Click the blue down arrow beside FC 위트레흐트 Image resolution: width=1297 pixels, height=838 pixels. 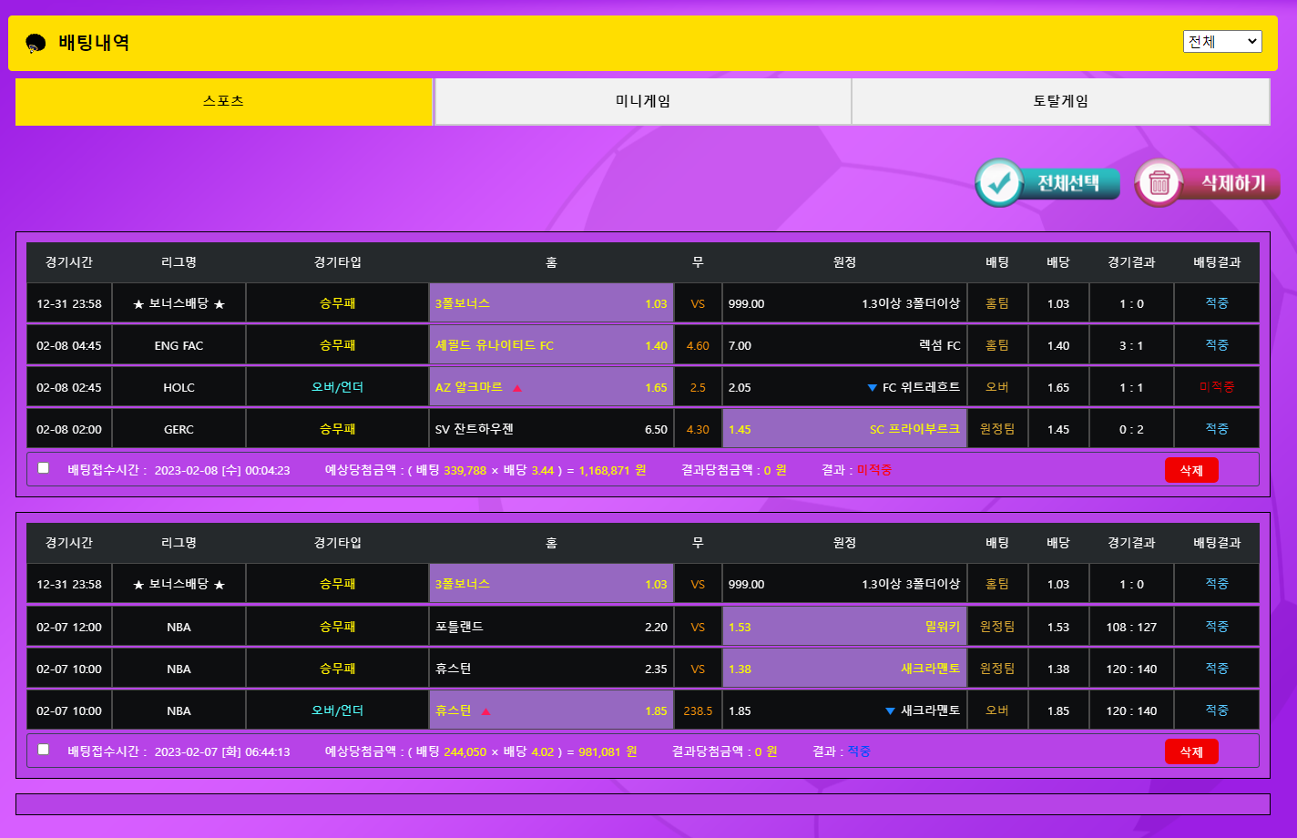[x=873, y=388]
